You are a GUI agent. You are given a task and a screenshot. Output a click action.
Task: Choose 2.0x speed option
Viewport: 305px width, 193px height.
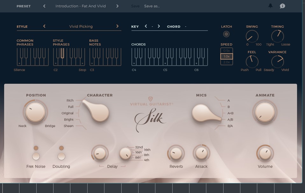(226, 62)
